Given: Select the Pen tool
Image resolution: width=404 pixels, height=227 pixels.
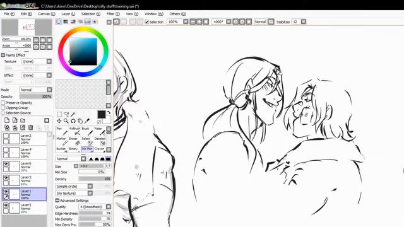Looking at the screenshot, I should [61, 131].
